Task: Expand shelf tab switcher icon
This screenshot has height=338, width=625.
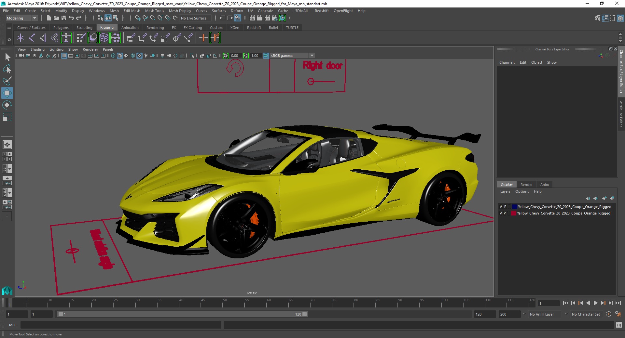Action: 9,28
